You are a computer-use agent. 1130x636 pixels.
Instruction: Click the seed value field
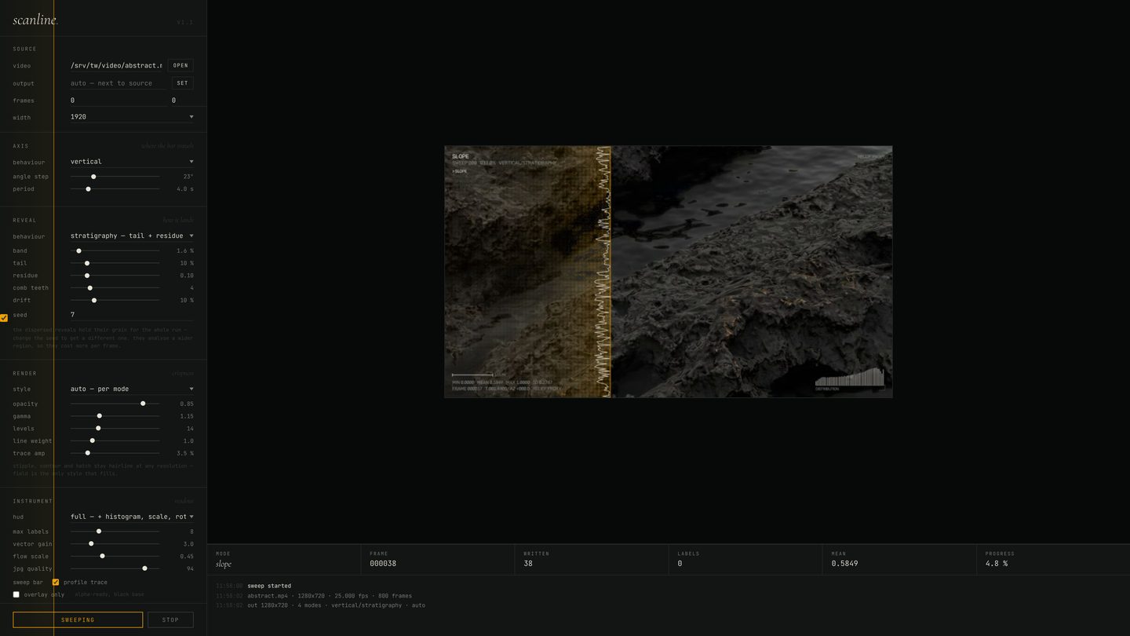point(132,315)
